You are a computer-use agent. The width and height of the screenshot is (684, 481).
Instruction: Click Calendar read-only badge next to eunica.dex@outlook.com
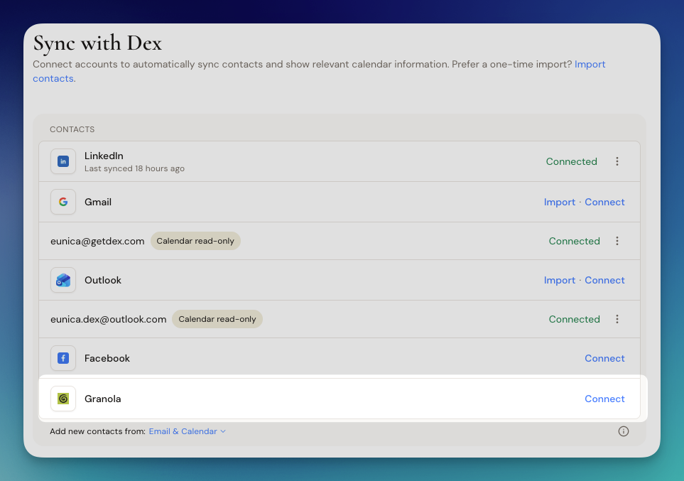click(x=217, y=319)
